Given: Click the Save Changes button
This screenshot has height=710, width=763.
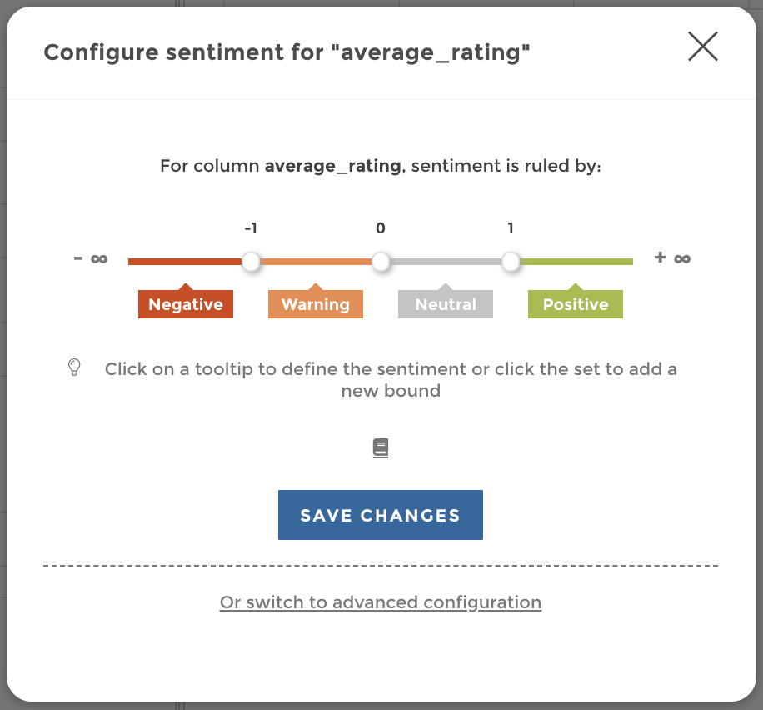Looking at the screenshot, I should pyautogui.click(x=381, y=515).
